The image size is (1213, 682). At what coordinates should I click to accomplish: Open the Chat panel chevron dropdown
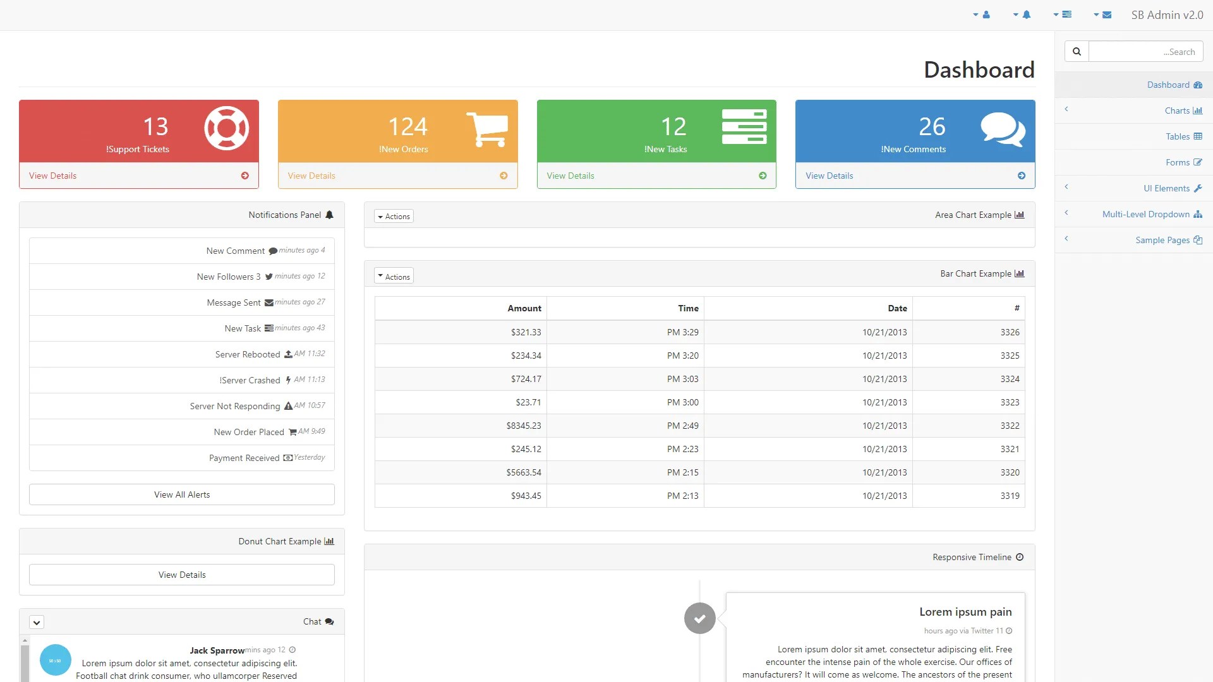37,622
